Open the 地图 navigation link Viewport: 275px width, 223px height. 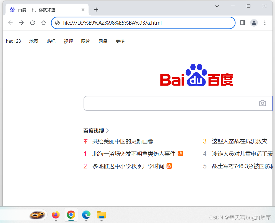pos(34,41)
